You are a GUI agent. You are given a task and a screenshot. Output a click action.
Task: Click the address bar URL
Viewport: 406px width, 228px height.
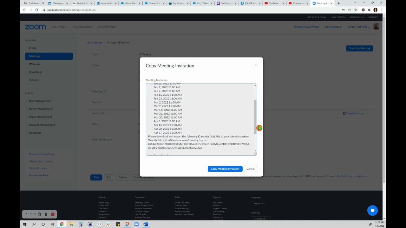click(x=71, y=10)
